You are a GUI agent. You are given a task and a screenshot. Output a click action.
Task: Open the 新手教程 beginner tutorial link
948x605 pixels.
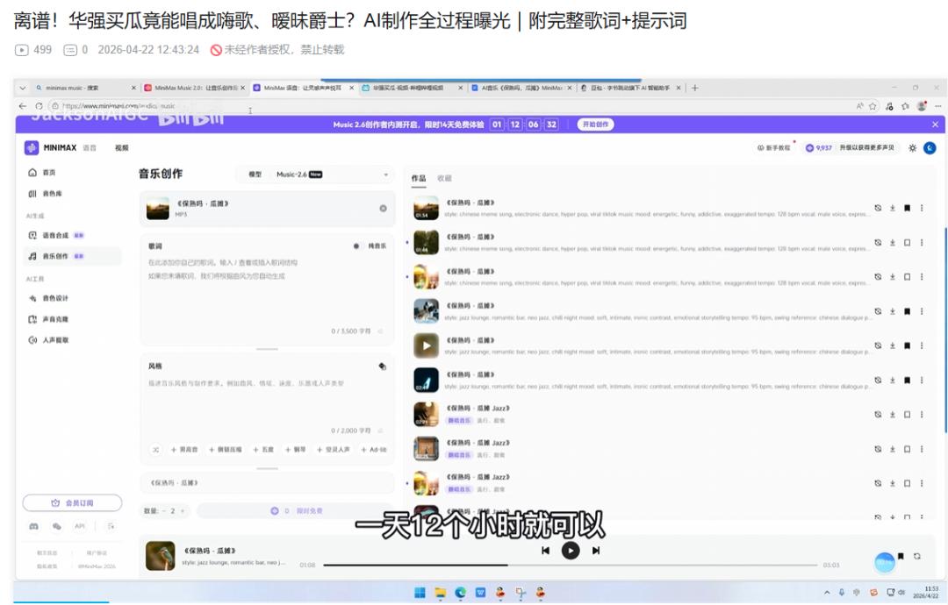pos(774,148)
